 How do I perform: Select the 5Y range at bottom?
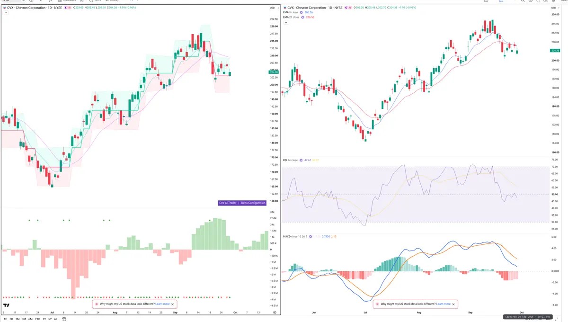tap(50, 319)
